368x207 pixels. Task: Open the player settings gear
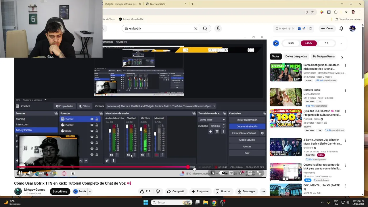[x=241, y=173]
